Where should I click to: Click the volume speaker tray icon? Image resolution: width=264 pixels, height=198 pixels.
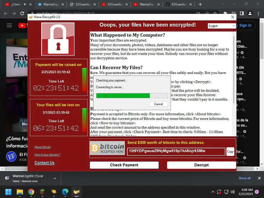click(x=233, y=192)
